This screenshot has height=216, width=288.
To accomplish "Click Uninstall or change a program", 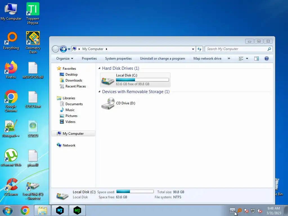I will tap(163, 58).
